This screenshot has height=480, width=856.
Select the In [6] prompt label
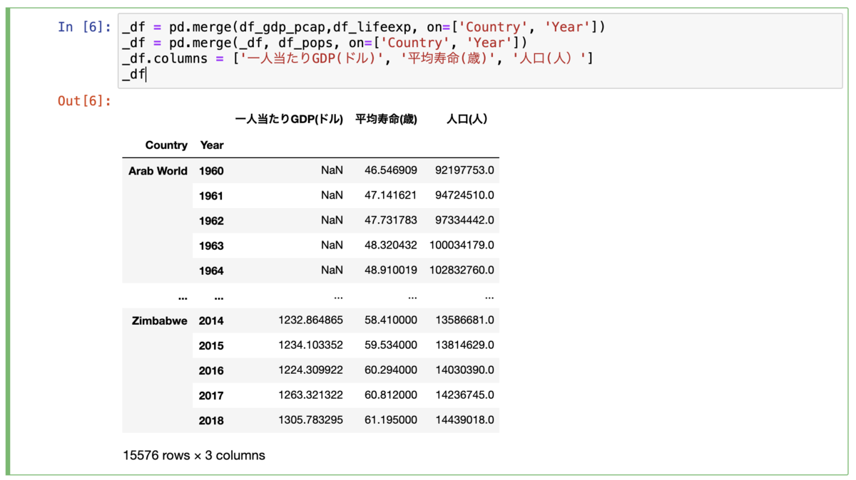click(84, 27)
